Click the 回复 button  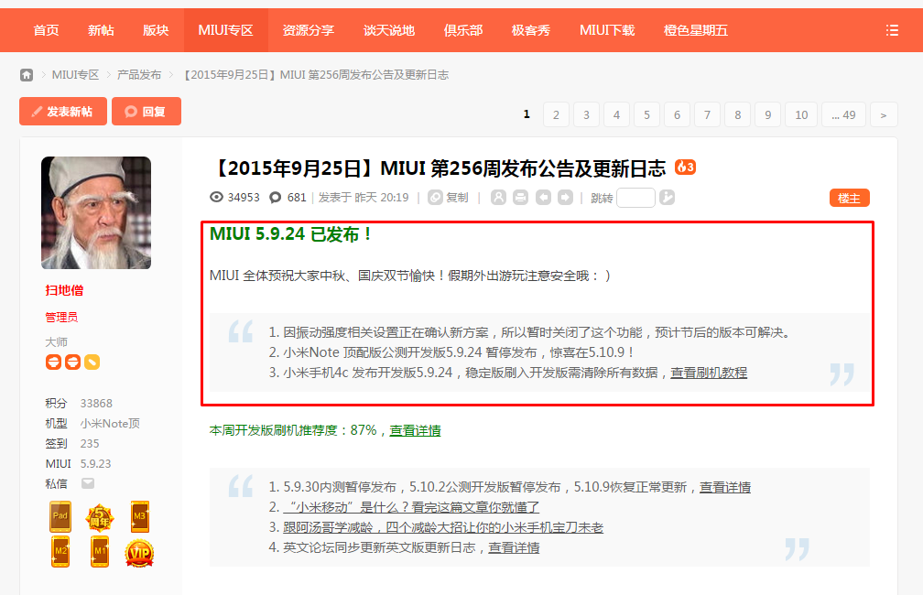[147, 112]
